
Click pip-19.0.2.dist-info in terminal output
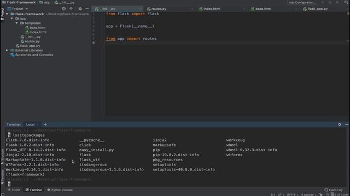click(176, 155)
